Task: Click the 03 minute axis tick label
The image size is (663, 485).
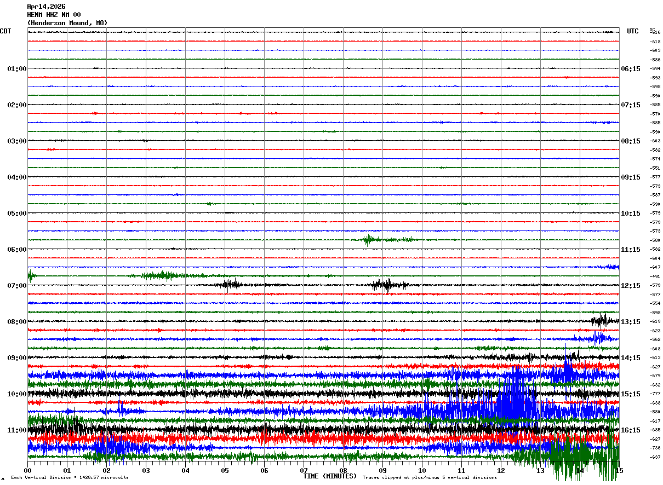Action: pos(146,471)
